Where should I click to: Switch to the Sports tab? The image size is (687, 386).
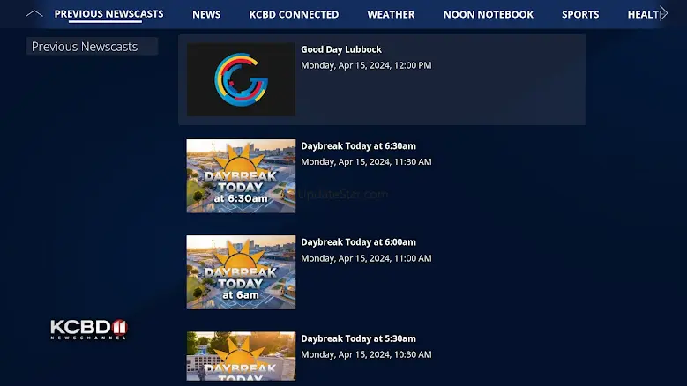click(580, 14)
